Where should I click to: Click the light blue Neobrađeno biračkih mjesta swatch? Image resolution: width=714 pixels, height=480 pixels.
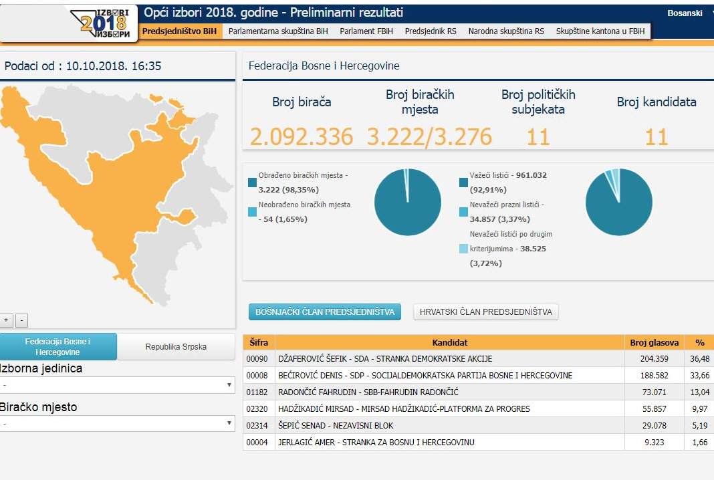click(252, 211)
